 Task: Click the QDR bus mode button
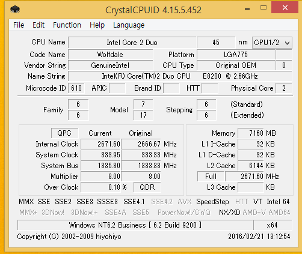[x=147, y=187]
